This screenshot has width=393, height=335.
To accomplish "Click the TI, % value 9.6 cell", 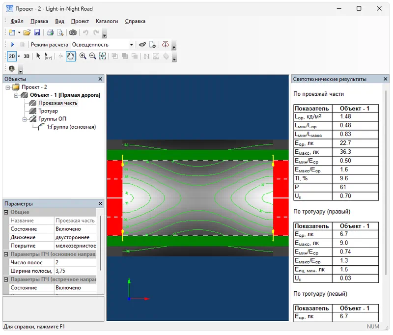I will pyautogui.click(x=355, y=178).
